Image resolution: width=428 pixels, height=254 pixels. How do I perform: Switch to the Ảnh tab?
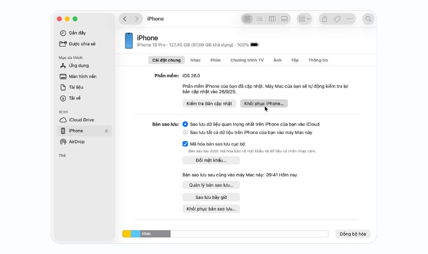277,60
